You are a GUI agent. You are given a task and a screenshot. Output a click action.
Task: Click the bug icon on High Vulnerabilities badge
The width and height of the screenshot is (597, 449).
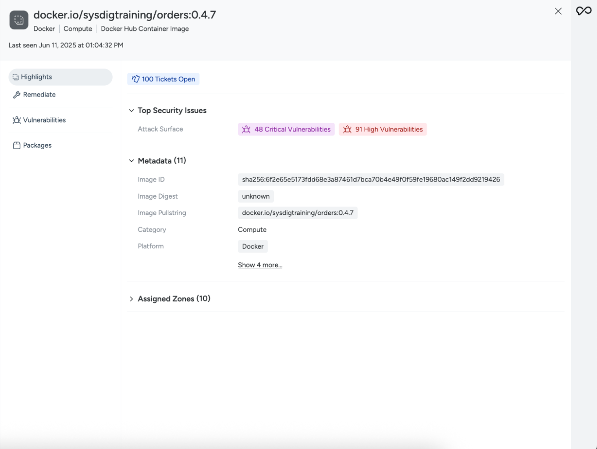(x=347, y=129)
